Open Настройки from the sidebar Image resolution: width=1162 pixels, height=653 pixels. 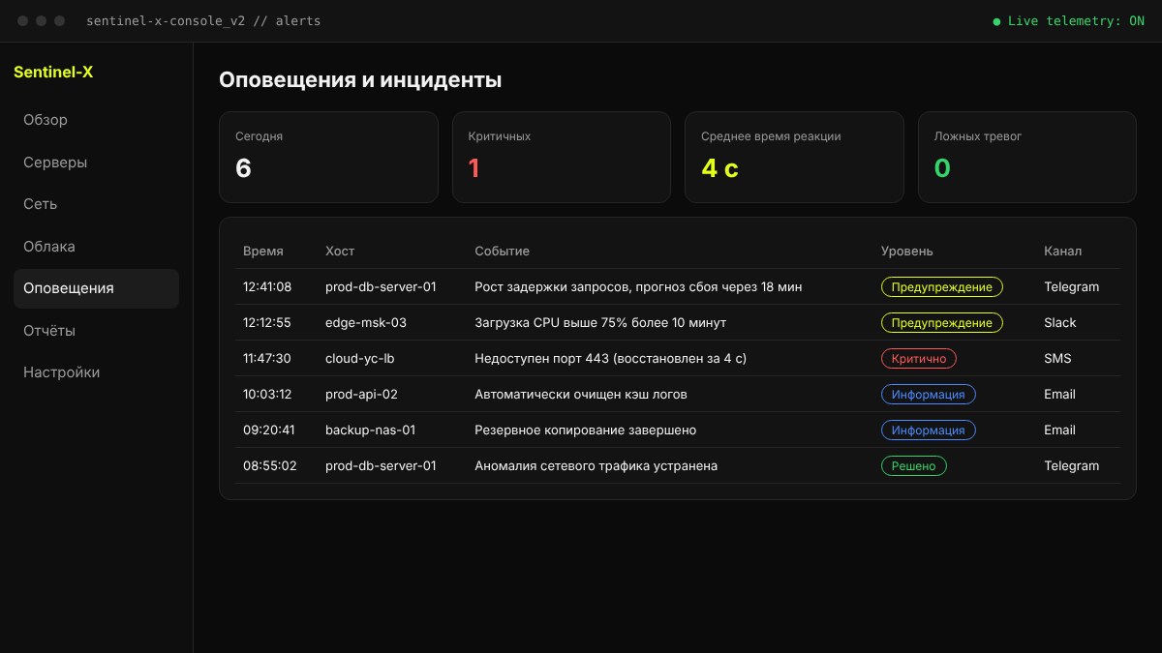coord(96,372)
